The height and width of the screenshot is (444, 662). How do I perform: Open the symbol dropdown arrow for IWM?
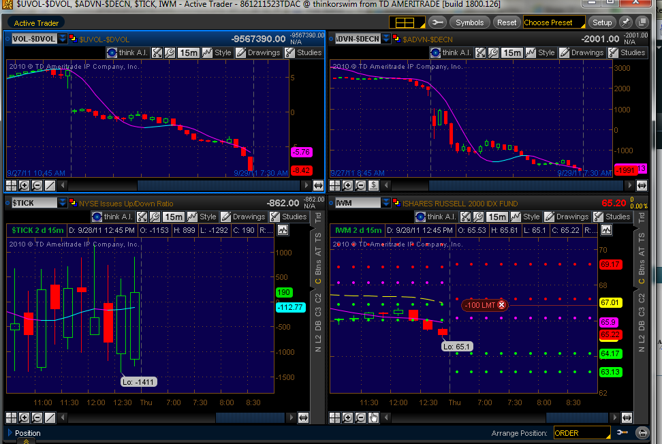386,203
